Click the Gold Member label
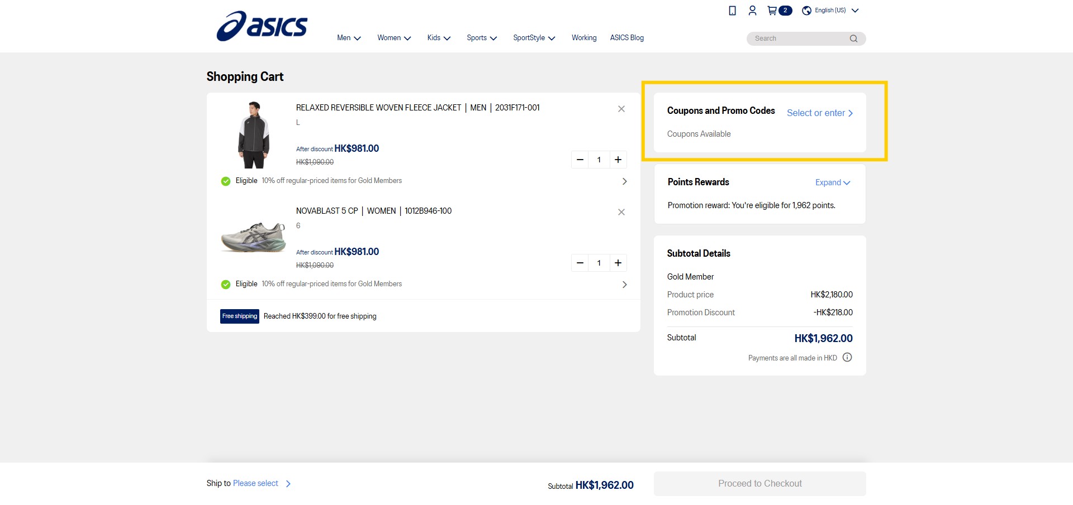This screenshot has width=1073, height=505. [x=690, y=277]
